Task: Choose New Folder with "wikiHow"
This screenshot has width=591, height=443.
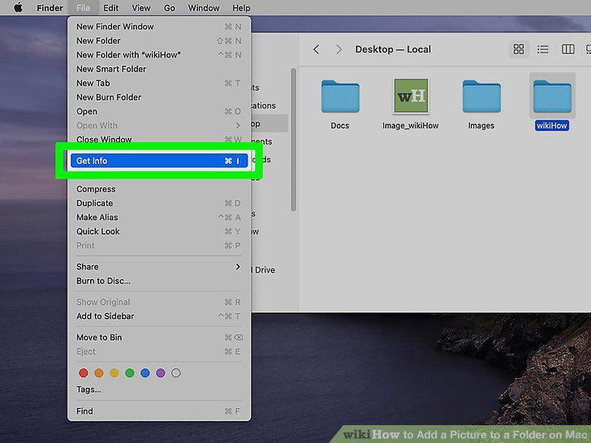Action: point(158,55)
